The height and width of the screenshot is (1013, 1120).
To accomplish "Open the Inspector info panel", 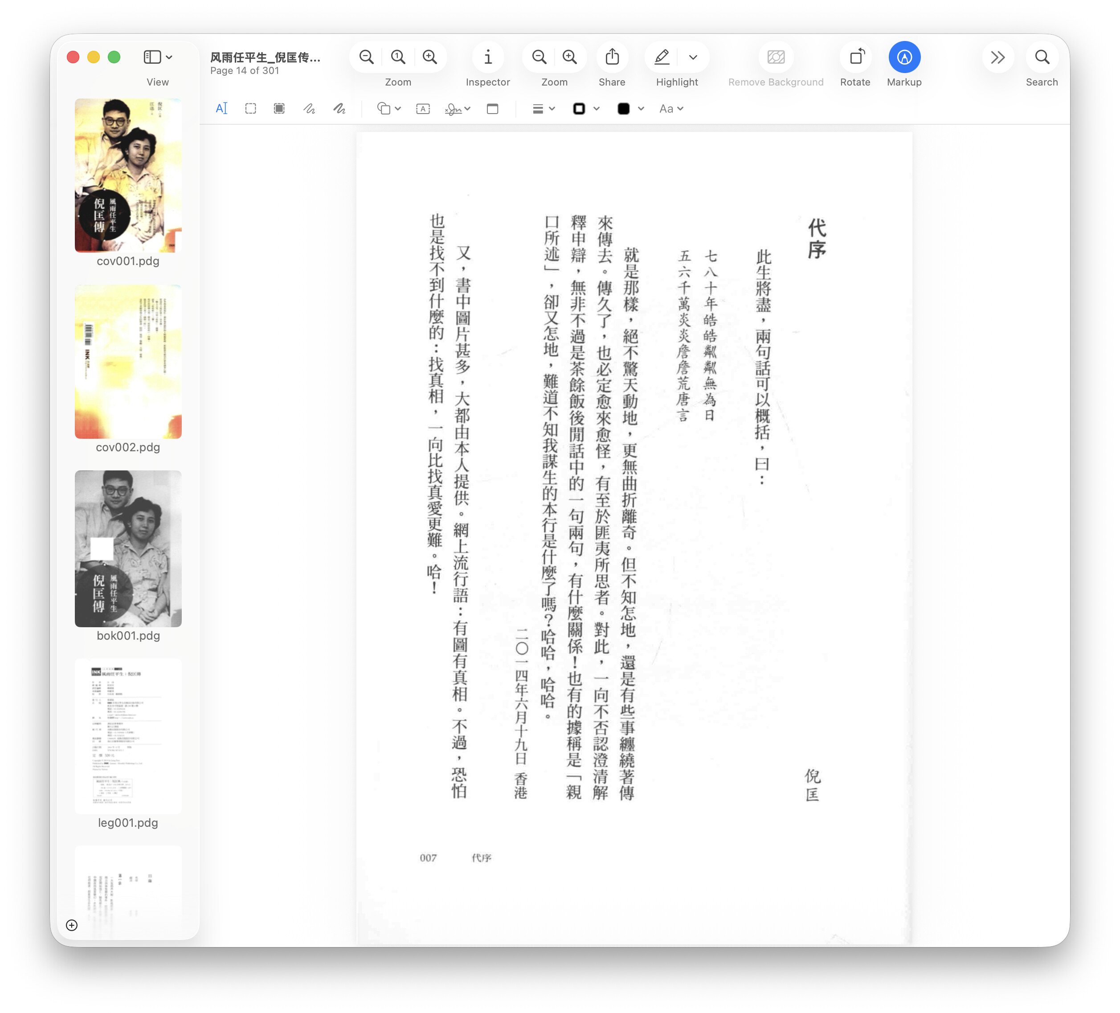I will 488,57.
